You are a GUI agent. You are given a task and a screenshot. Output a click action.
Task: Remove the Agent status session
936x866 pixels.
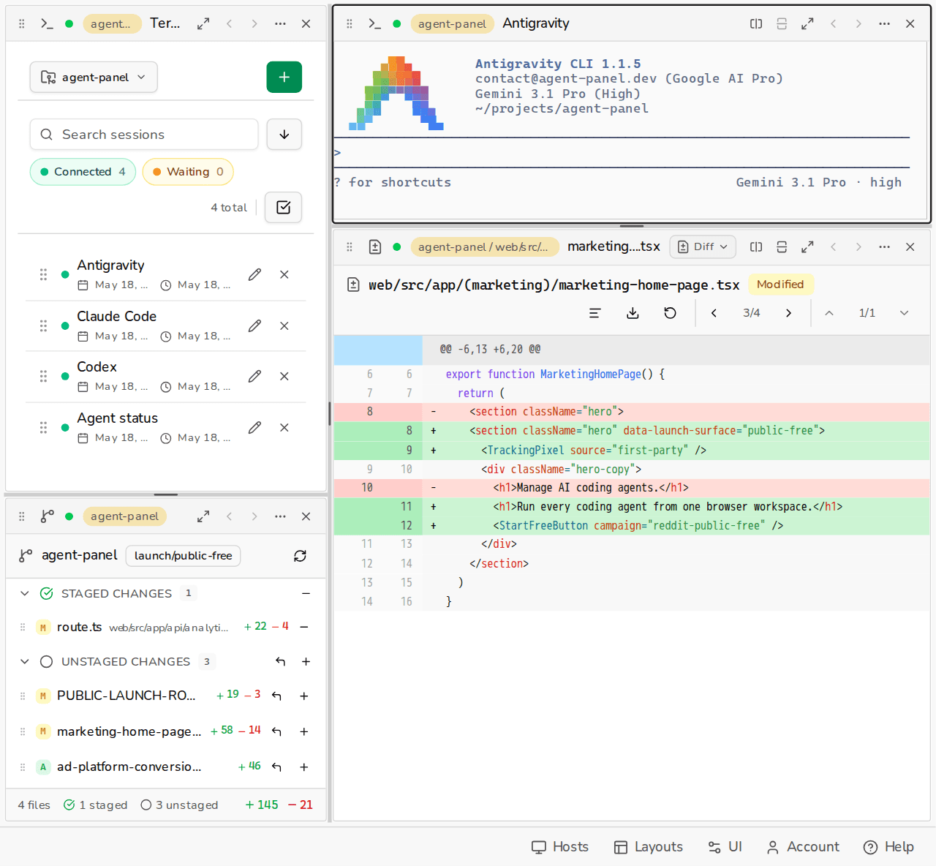(x=284, y=427)
